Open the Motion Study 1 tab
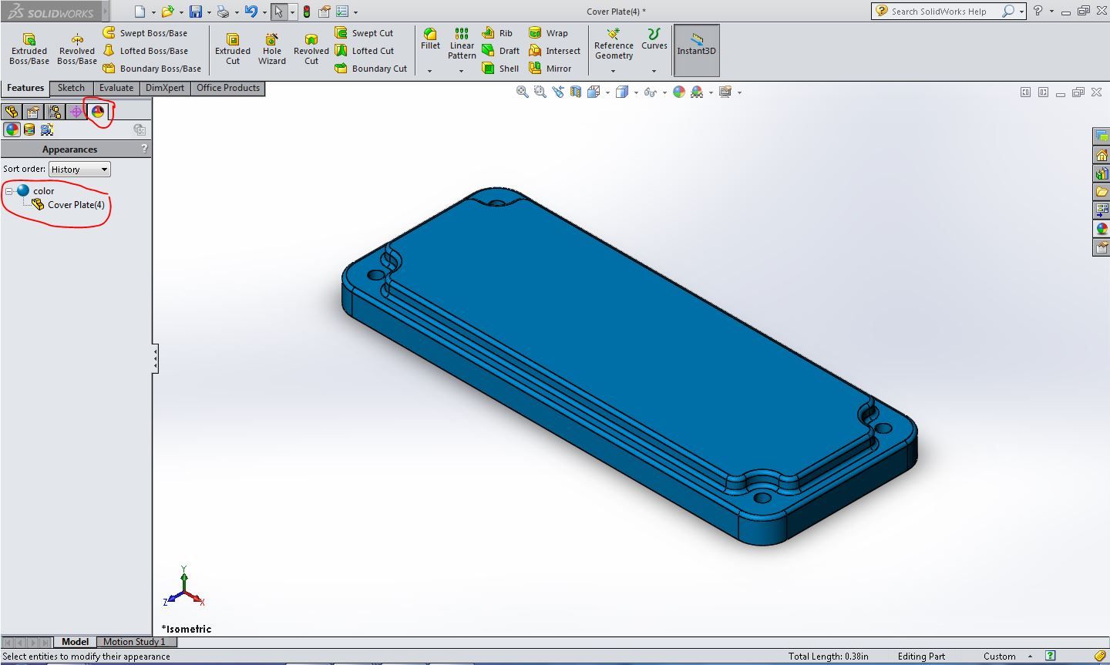 tap(136, 641)
